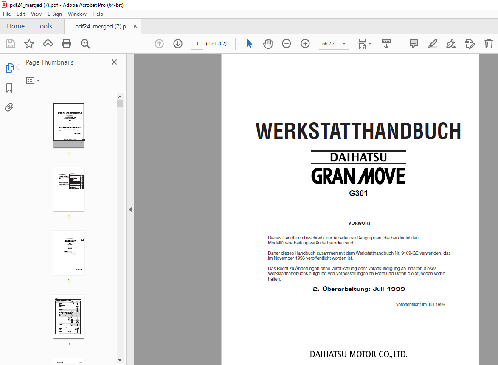Open the Edit menu

[x=21, y=14]
